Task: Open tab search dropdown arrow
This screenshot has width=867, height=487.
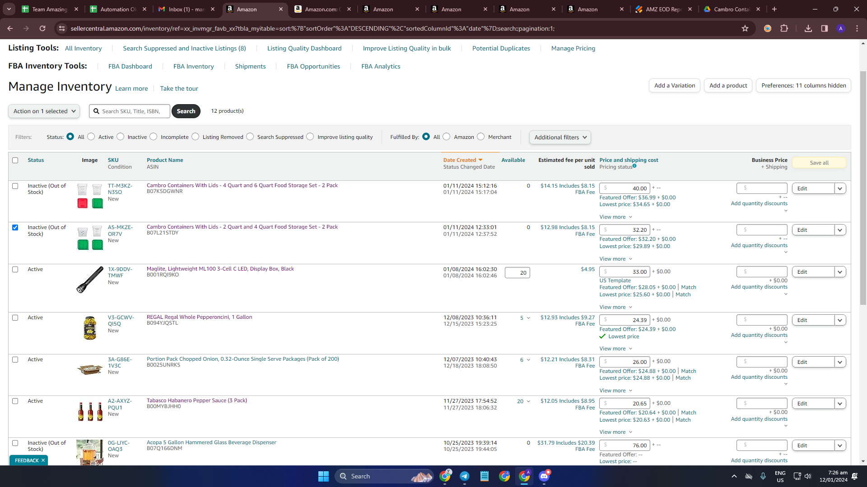Action: (9, 9)
